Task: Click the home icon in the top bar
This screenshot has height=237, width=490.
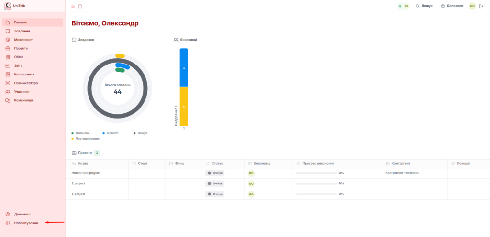Action: coord(80,6)
